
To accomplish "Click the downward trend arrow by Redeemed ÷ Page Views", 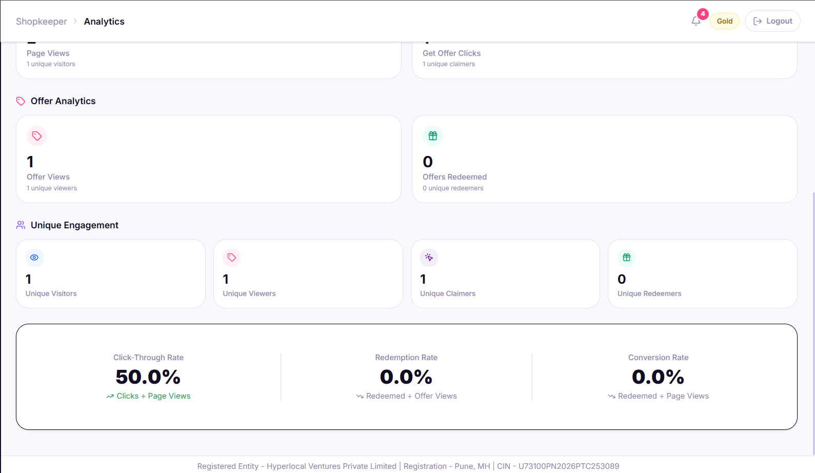I will point(611,397).
